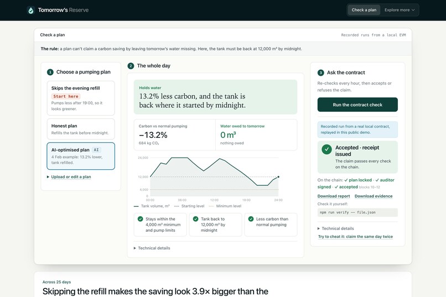Expand Technical details under the chart
This screenshot has height=297, width=446.
click(x=152, y=248)
